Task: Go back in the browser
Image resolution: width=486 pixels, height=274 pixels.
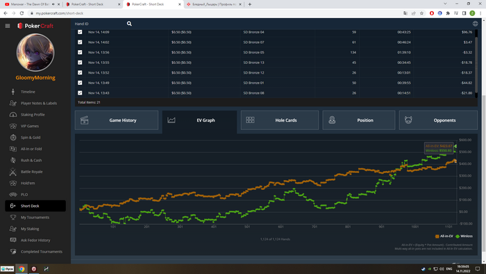Action: coord(6,13)
